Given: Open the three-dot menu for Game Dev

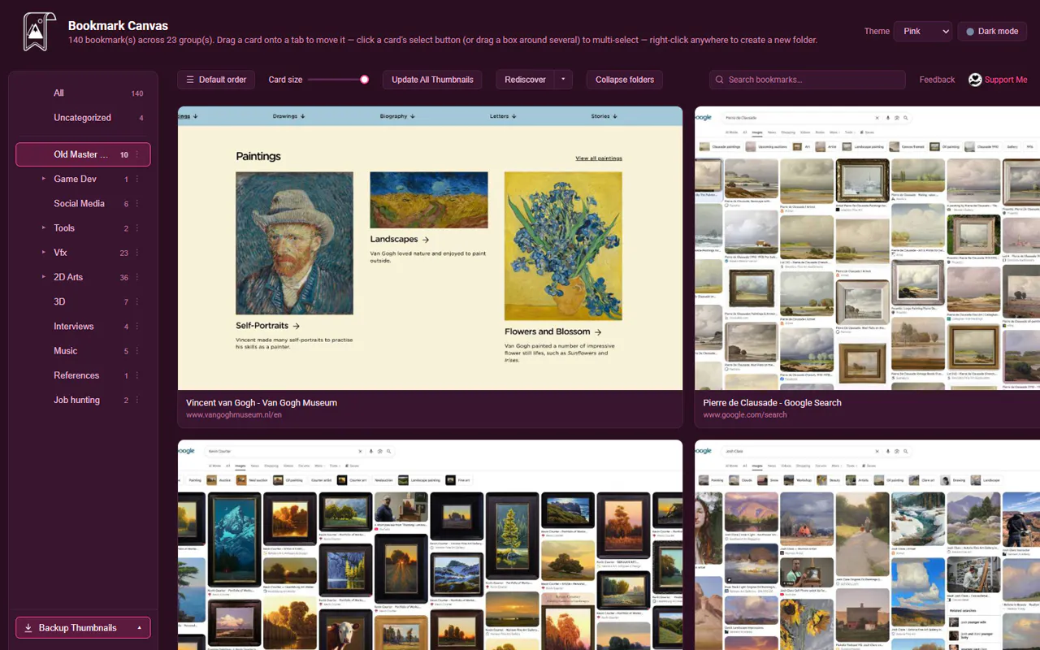Looking at the screenshot, I should point(136,179).
